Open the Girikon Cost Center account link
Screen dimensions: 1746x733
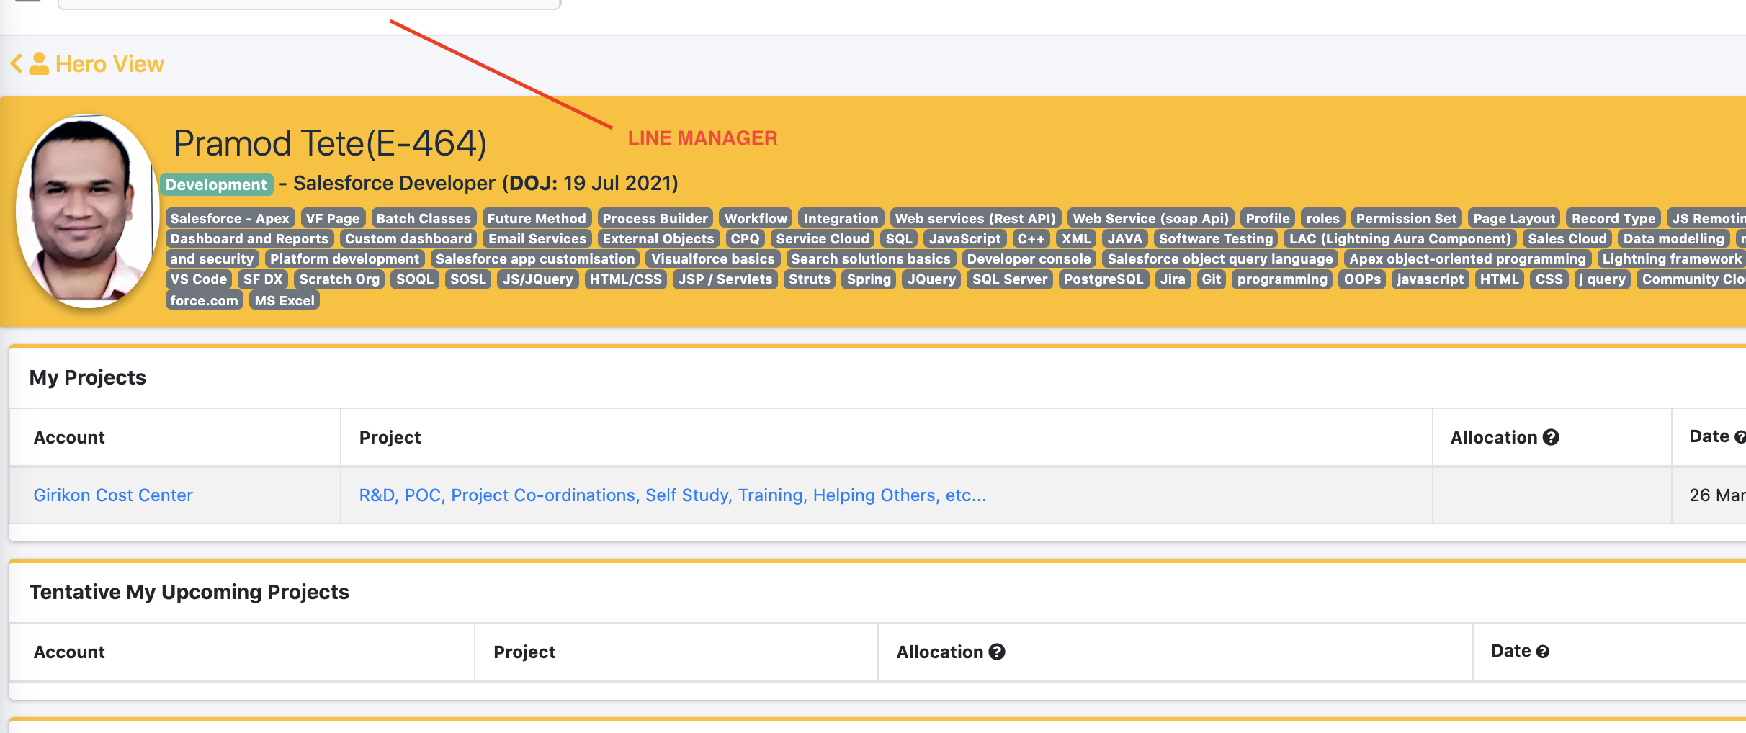(x=113, y=495)
